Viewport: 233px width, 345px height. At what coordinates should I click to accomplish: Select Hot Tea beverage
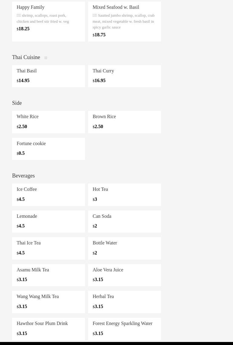tap(124, 194)
